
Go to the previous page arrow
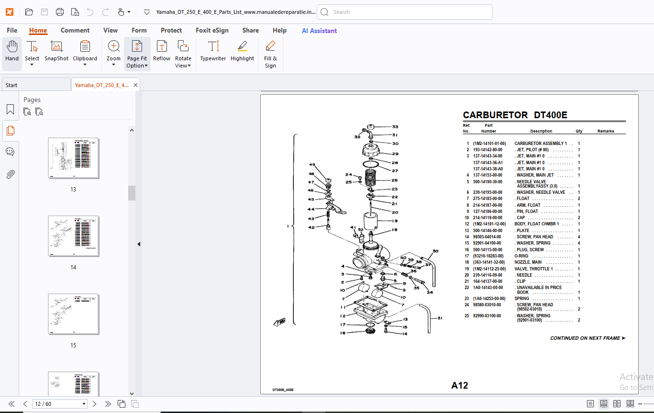(x=25, y=404)
